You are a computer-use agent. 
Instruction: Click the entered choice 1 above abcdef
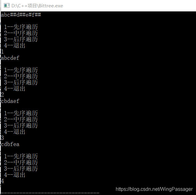pos(2,52)
